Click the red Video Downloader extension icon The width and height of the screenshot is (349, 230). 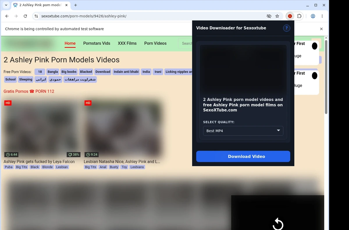pos(290,16)
